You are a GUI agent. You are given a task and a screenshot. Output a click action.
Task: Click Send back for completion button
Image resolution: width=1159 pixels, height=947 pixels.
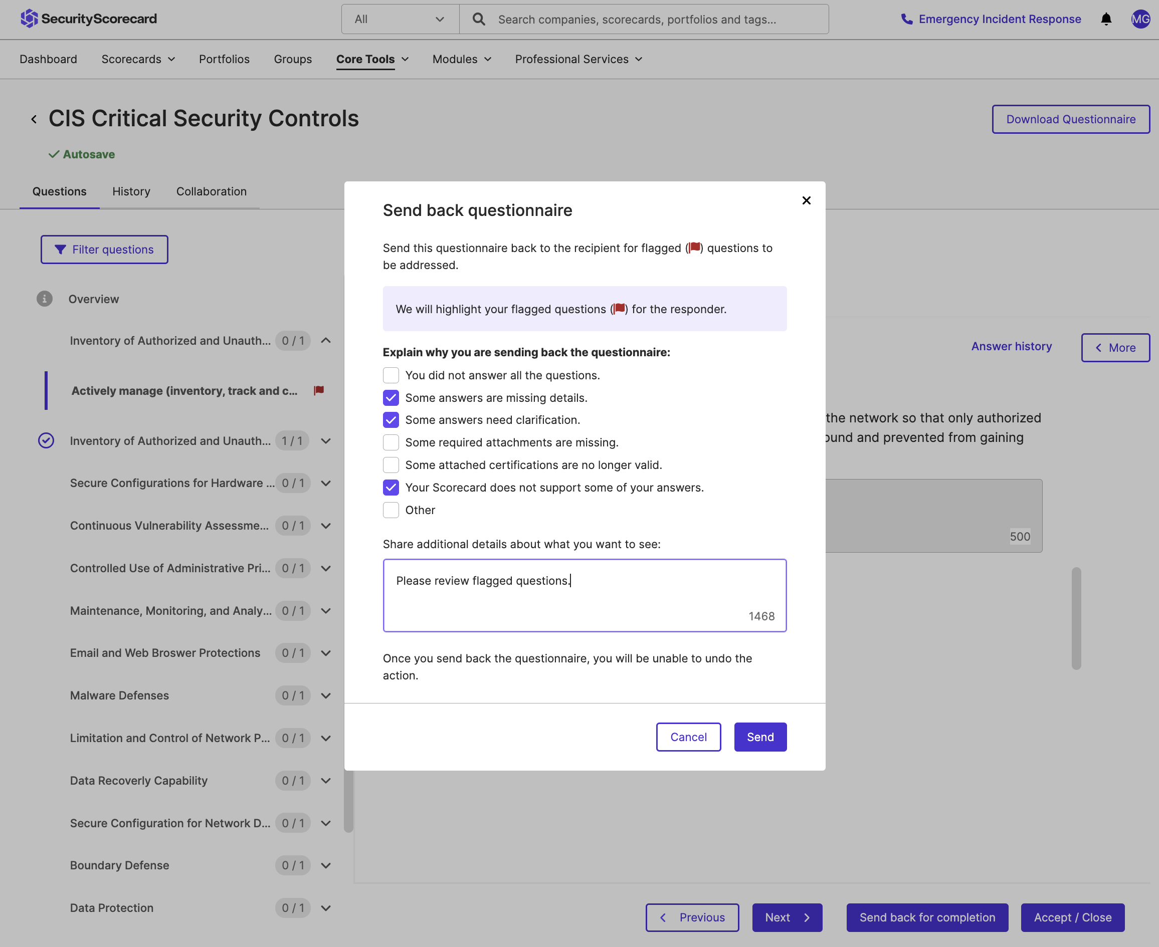[x=926, y=917]
